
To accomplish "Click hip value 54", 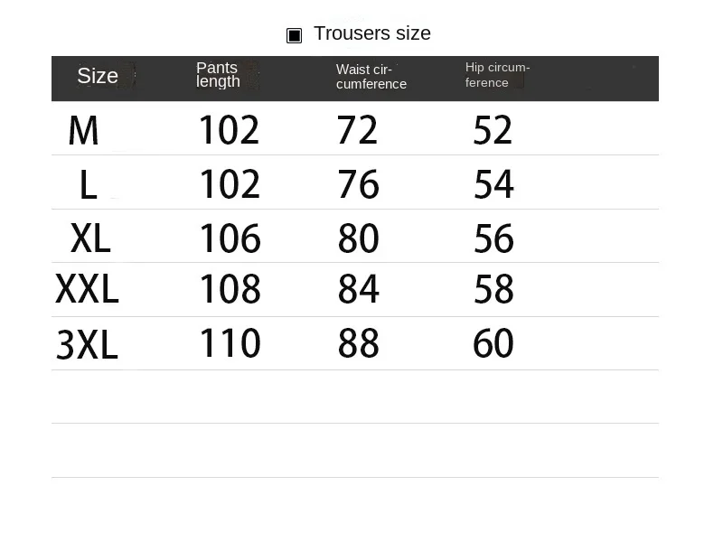I will (x=493, y=184).
